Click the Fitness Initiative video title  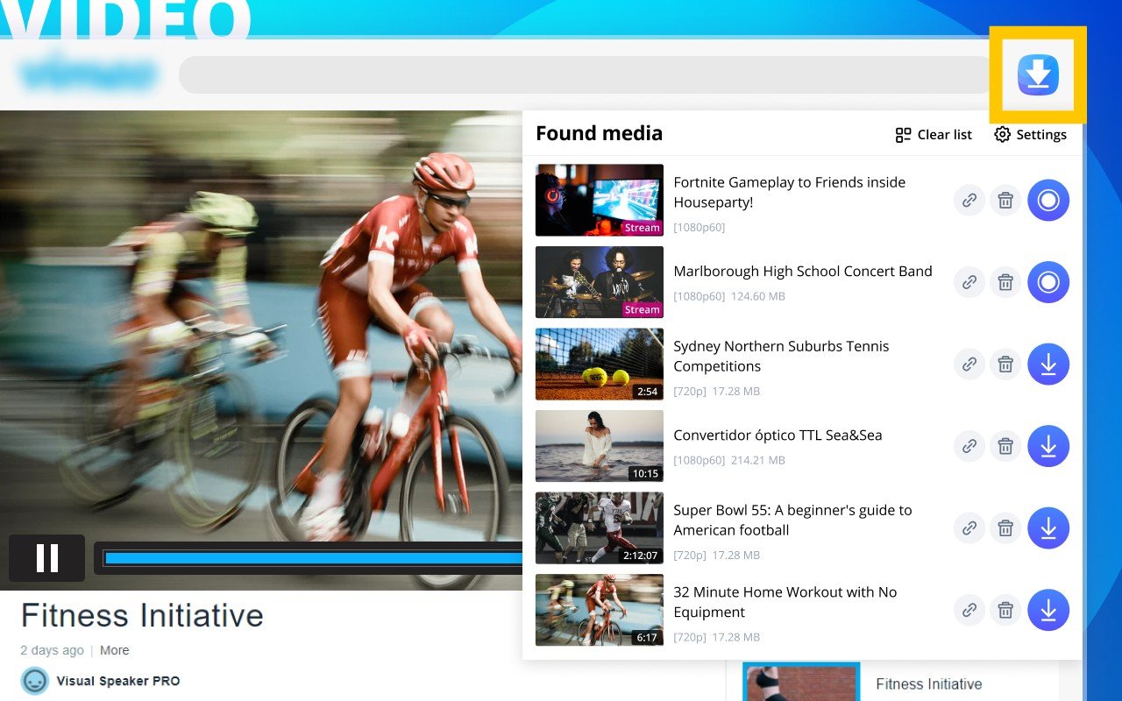pyautogui.click(x=140, y=615)
